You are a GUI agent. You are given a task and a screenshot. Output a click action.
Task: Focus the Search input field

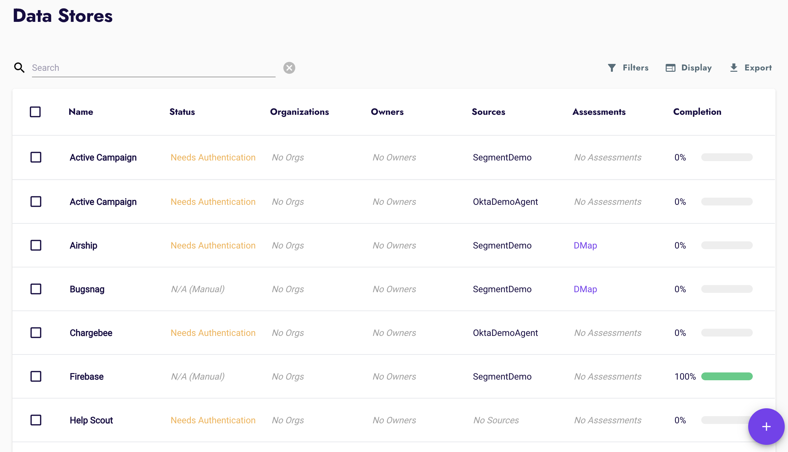154,68
